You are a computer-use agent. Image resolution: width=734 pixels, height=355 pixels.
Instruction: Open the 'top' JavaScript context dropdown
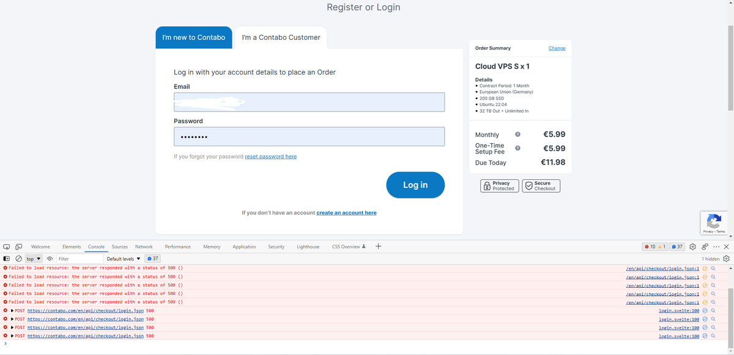(34, 259)
